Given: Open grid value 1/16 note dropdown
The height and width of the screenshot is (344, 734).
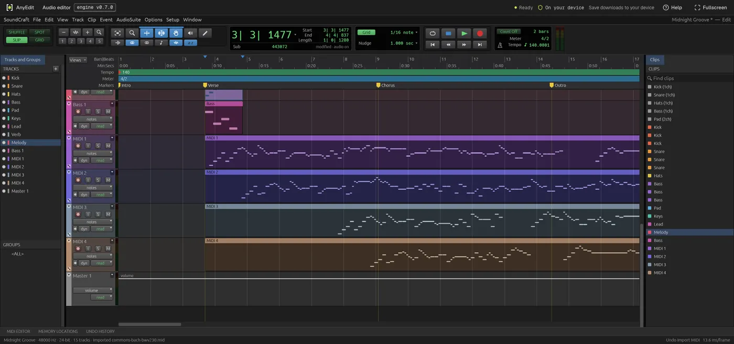Looking at the screenshot, I should tap(404, 33).
